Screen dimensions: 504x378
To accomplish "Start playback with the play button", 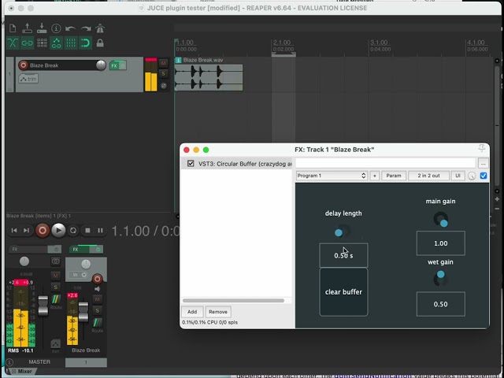I will pos(58,230).
